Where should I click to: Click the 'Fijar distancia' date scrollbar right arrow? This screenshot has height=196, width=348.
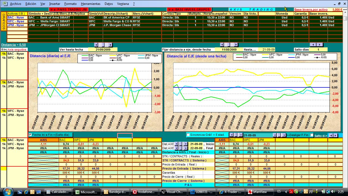pos(236,45)
